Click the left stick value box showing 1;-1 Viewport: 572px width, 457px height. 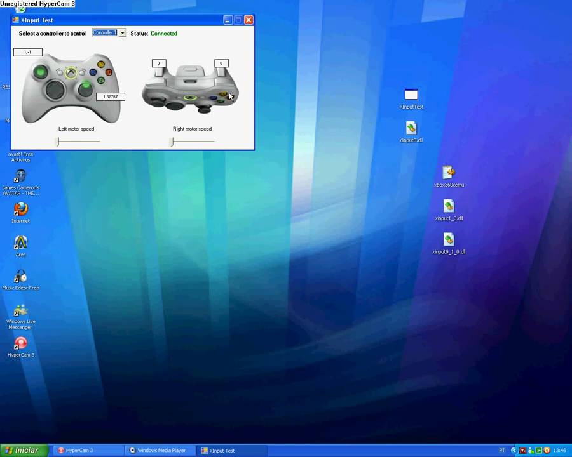point(28,52)
